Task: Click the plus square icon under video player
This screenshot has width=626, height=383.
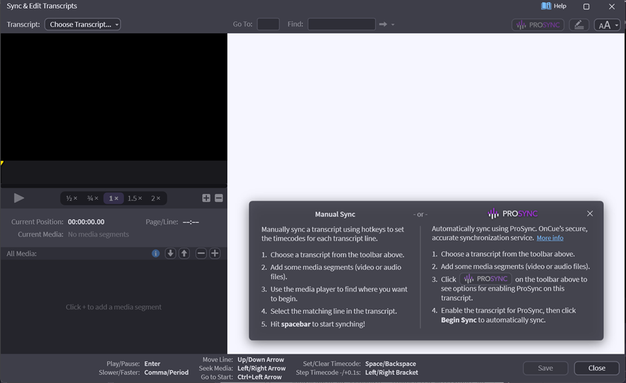Action: pos(206,198)
